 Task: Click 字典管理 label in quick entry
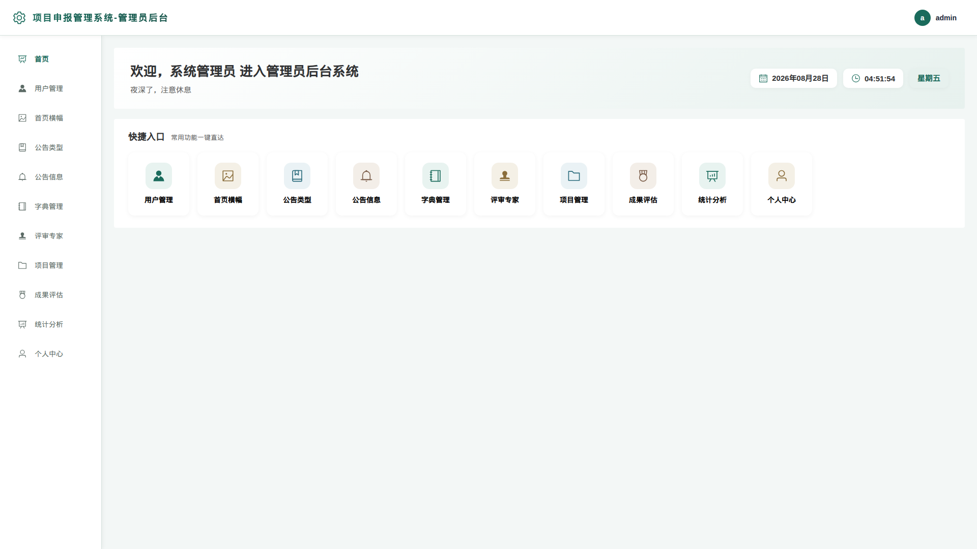coord(436,200)
